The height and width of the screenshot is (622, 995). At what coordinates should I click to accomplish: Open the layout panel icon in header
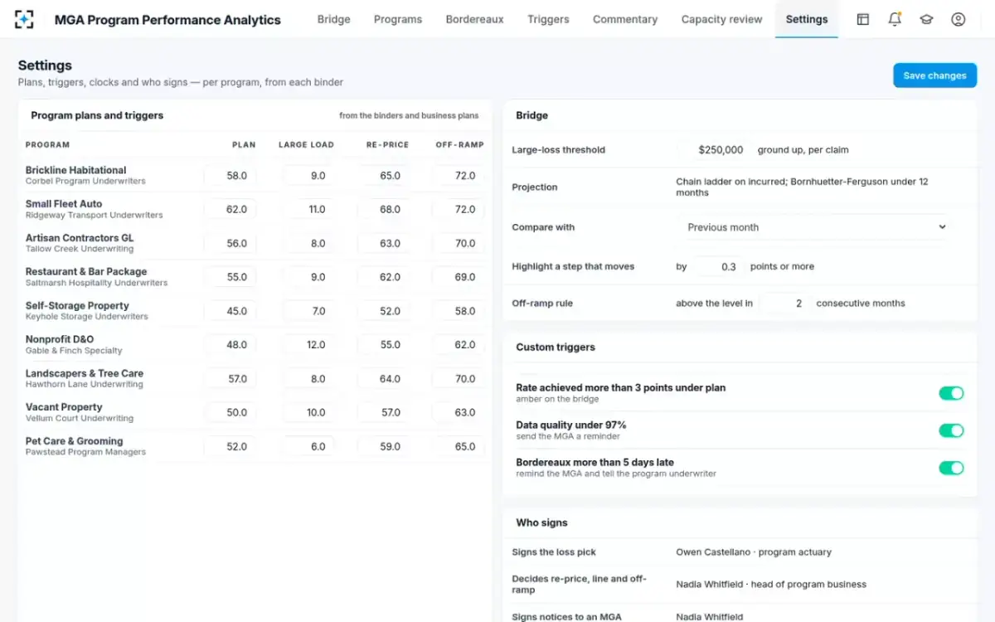(x=863, y=19)
